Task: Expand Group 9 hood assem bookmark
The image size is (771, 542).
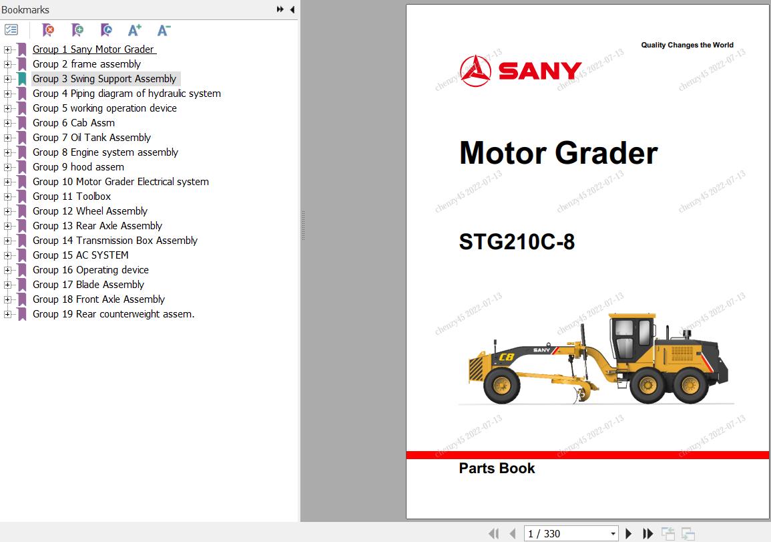Action: [x=7, y=167]
